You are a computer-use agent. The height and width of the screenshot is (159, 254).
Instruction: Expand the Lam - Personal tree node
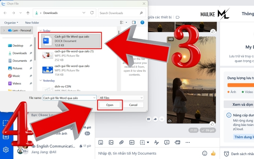[x=4, y=30]
